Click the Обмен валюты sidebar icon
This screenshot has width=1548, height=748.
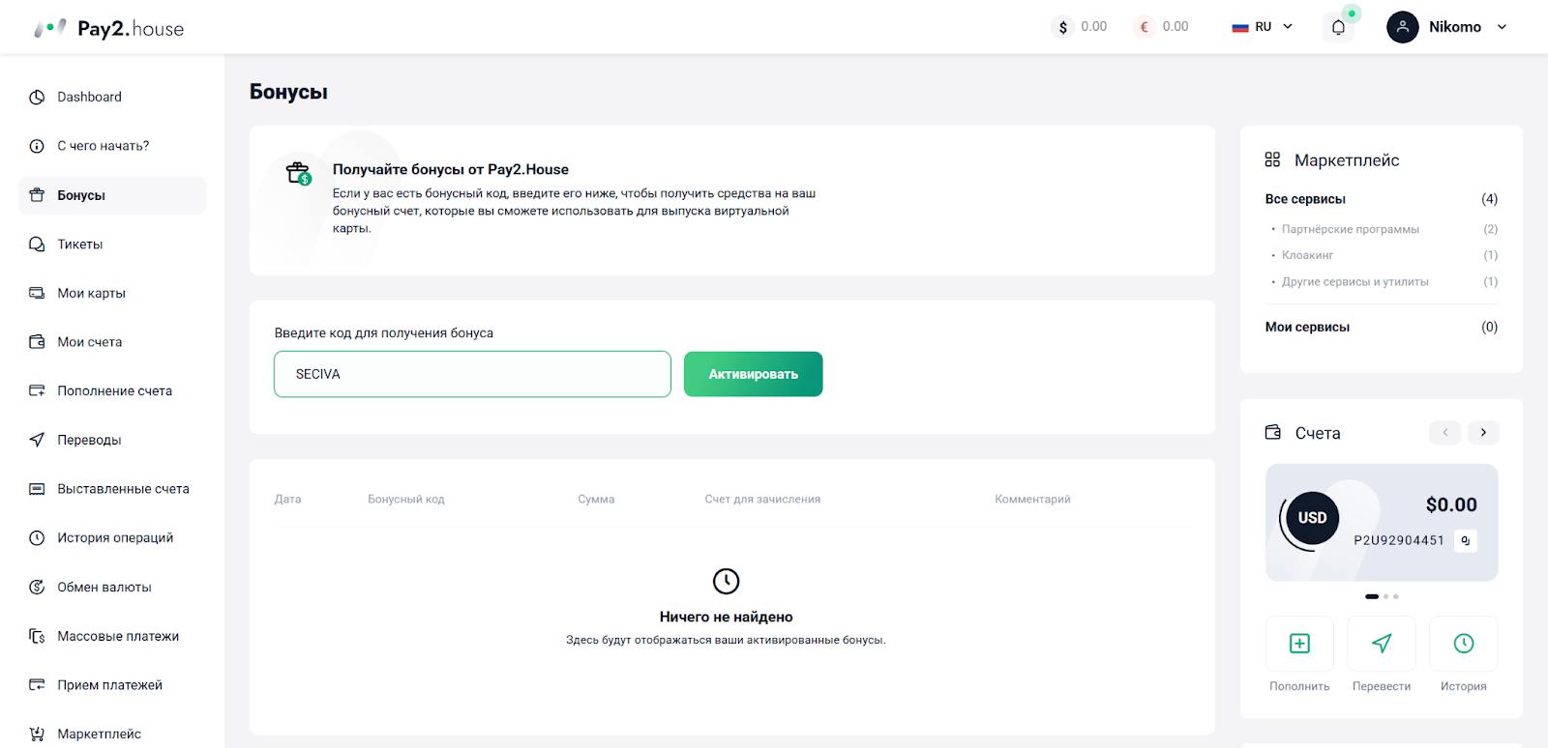tap(37, 587)
